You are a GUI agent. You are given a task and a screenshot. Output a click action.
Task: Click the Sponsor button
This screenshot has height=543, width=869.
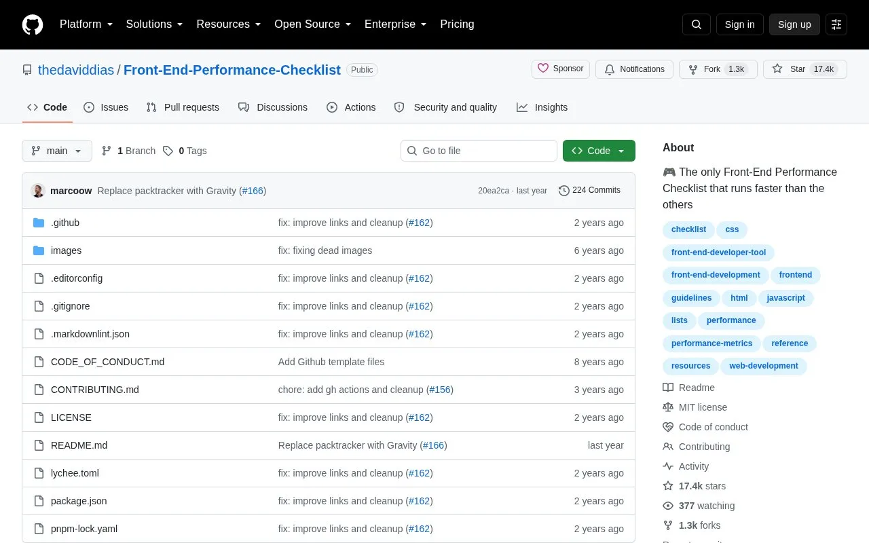point(561,69)
